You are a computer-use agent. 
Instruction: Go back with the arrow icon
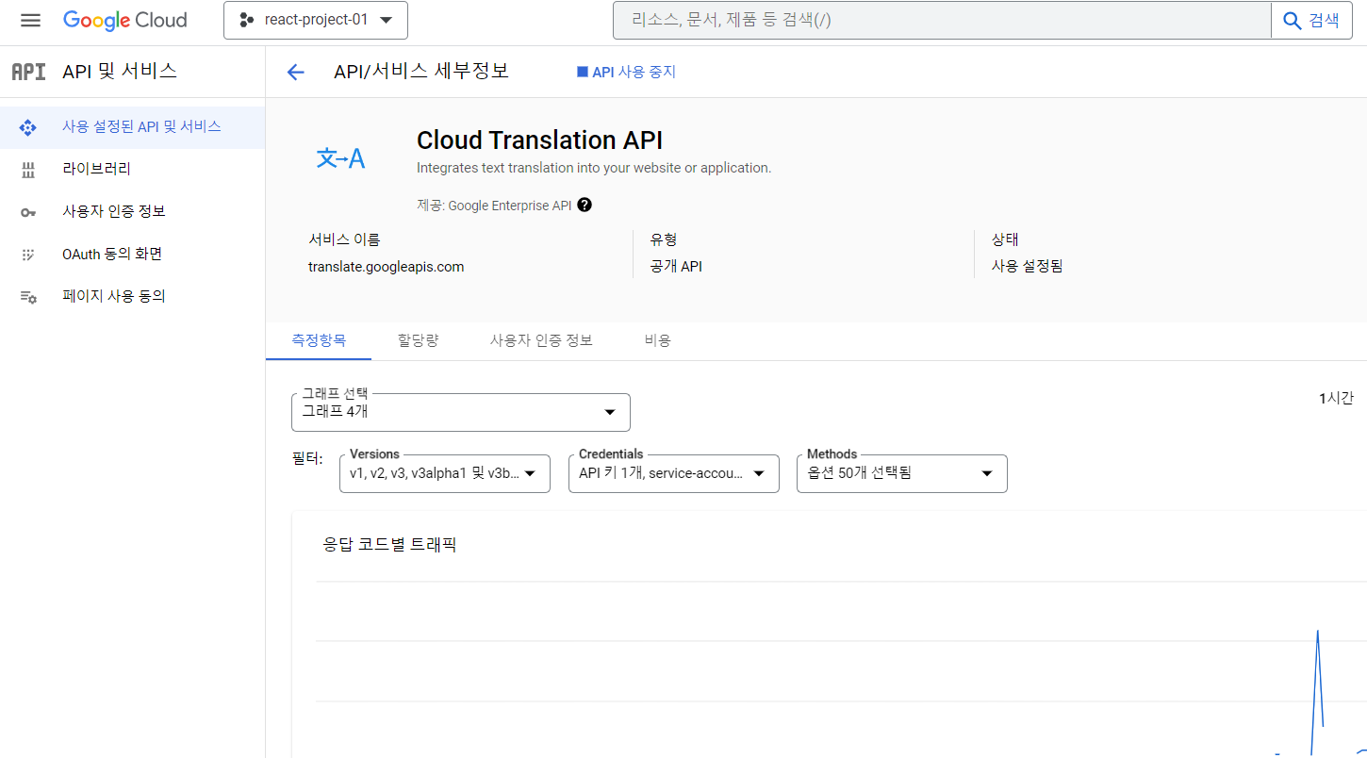[x=296, y=73]
